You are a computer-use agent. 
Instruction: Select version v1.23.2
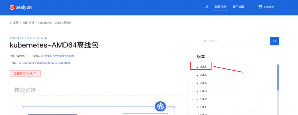coord(202,99)
